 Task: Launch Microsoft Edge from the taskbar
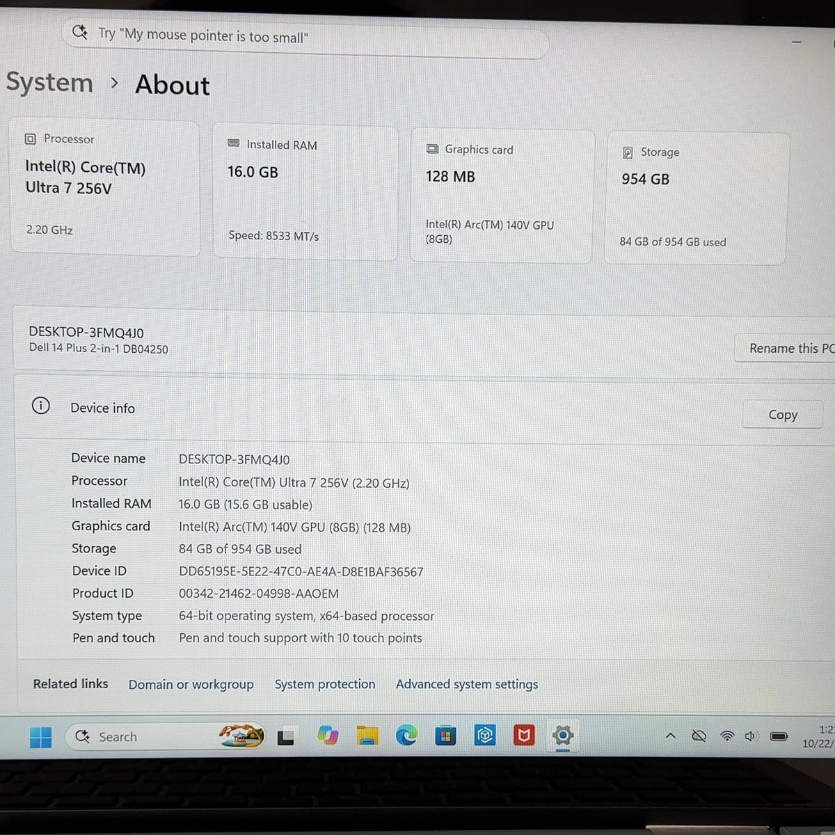click(x=406, y=735)
